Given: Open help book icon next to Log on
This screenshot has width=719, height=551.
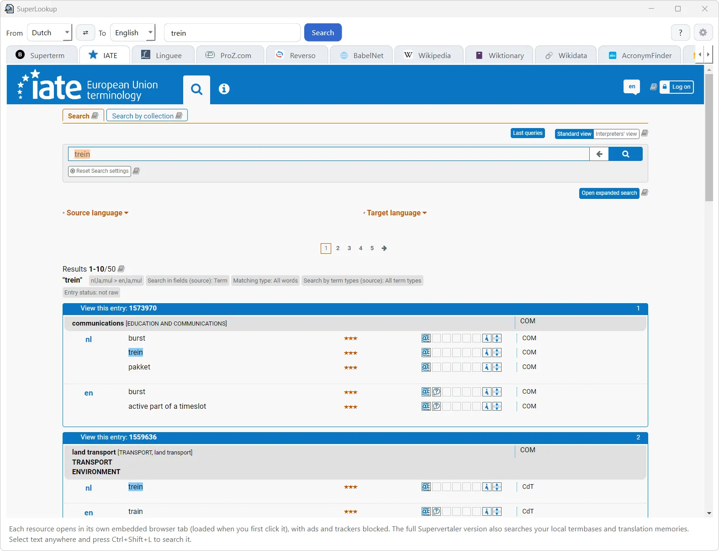Looking at the screenshot, I should click(654, 87).
